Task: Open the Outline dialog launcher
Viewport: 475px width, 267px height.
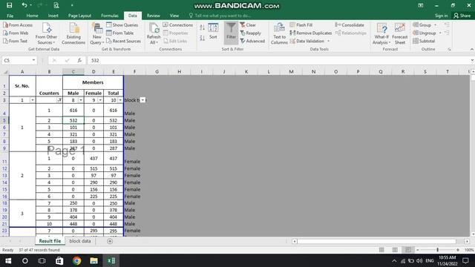Action: [x=449, y=49]
